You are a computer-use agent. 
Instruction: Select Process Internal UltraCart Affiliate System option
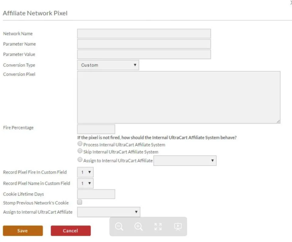click(80, 143)
